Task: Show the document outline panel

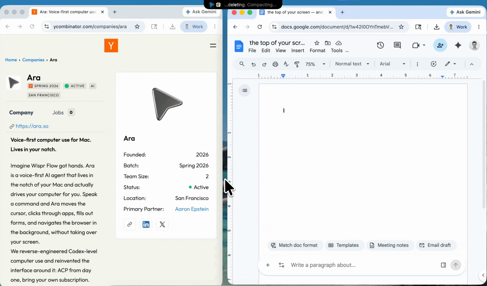Action: 245,90
